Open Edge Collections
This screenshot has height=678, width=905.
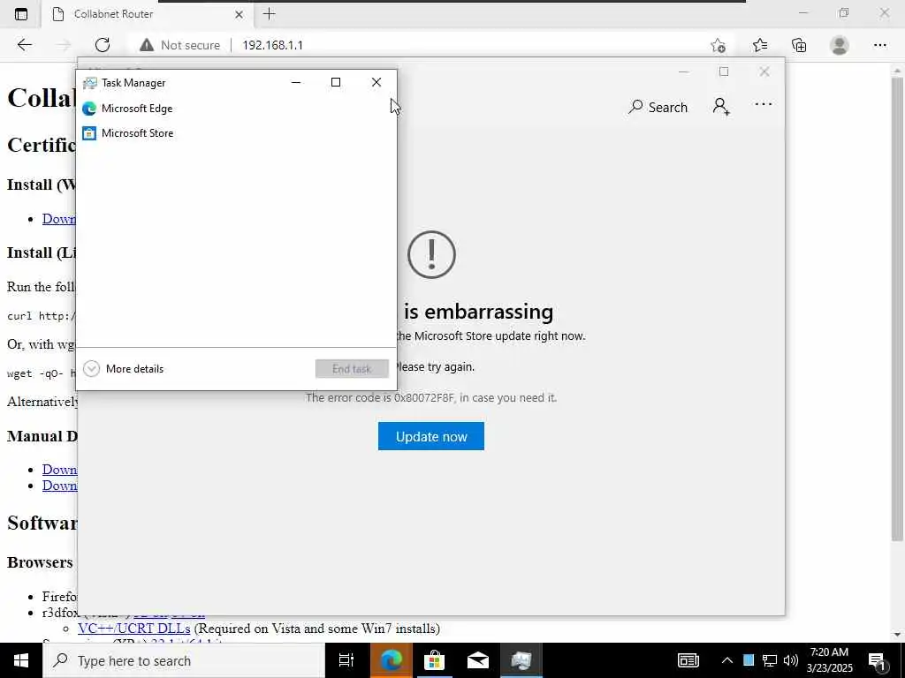click(799, 45)
